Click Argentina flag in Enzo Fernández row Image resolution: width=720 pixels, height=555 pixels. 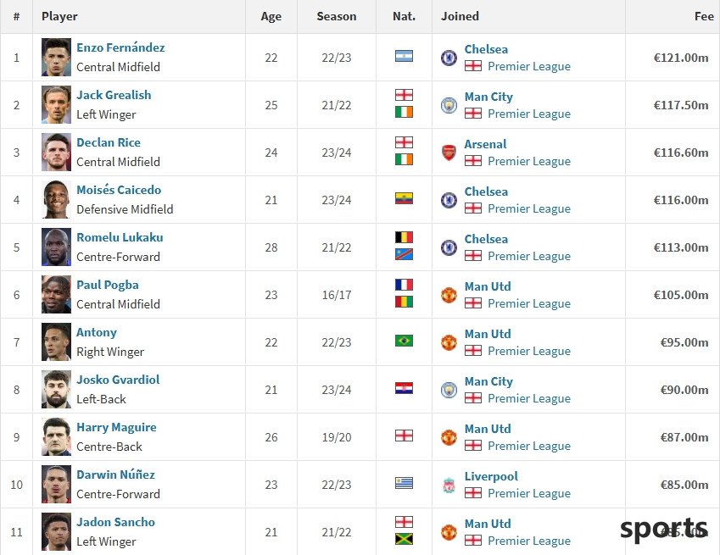(404, 57)
